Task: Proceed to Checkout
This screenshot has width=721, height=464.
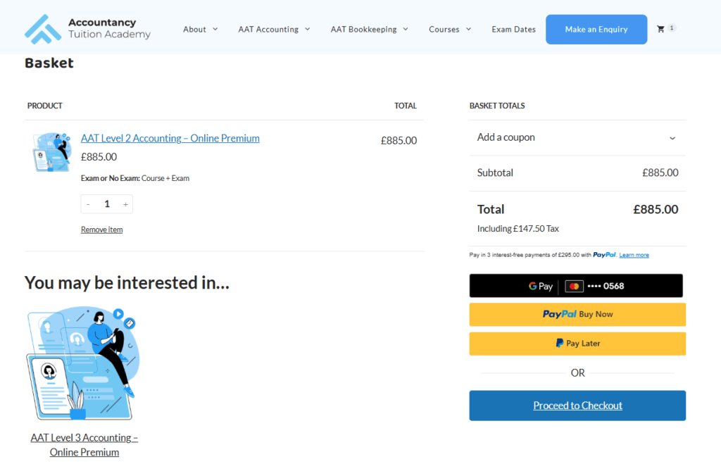Action: click(577, 406)
